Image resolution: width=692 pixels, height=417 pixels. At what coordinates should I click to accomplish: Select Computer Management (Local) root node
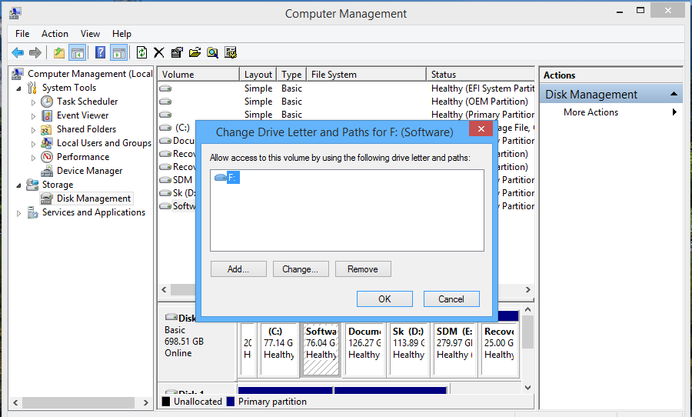click(x=90, y=74)
